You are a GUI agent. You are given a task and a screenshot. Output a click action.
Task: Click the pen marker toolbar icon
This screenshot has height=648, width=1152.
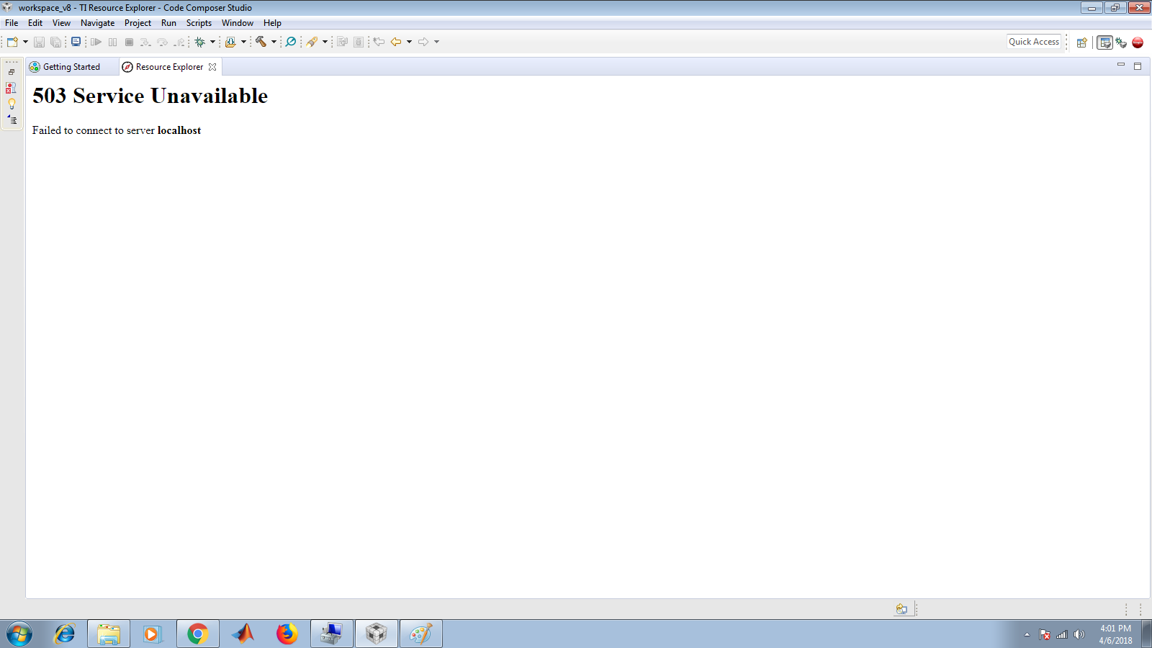point(312,42)
